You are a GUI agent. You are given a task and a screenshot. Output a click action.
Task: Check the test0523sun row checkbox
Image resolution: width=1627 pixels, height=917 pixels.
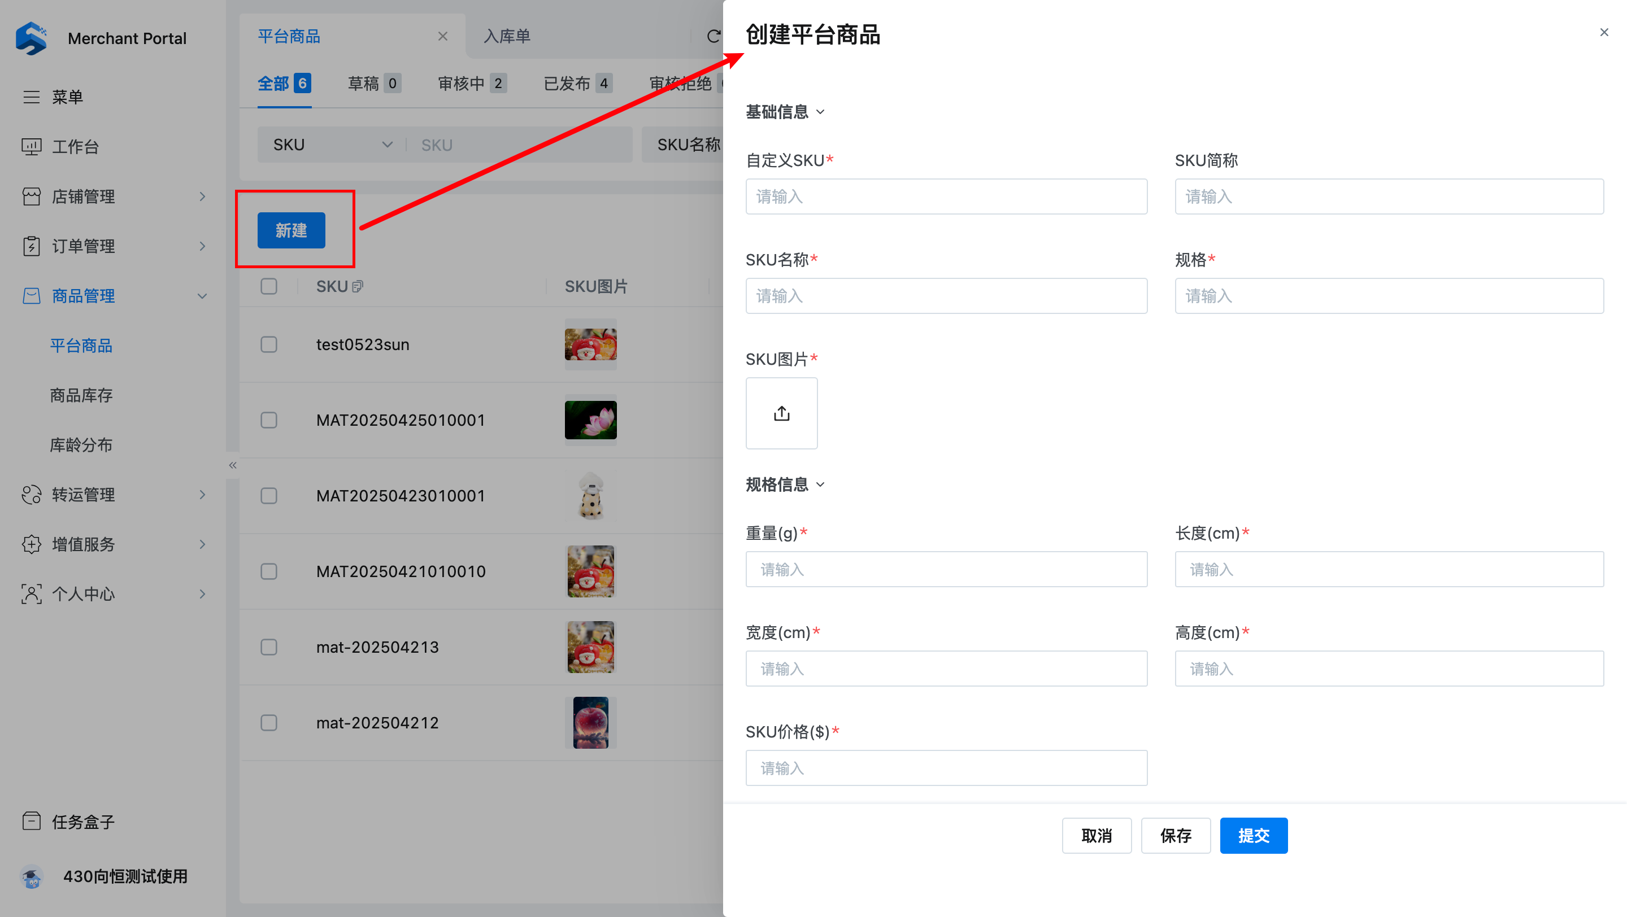(x=269, y=344)
